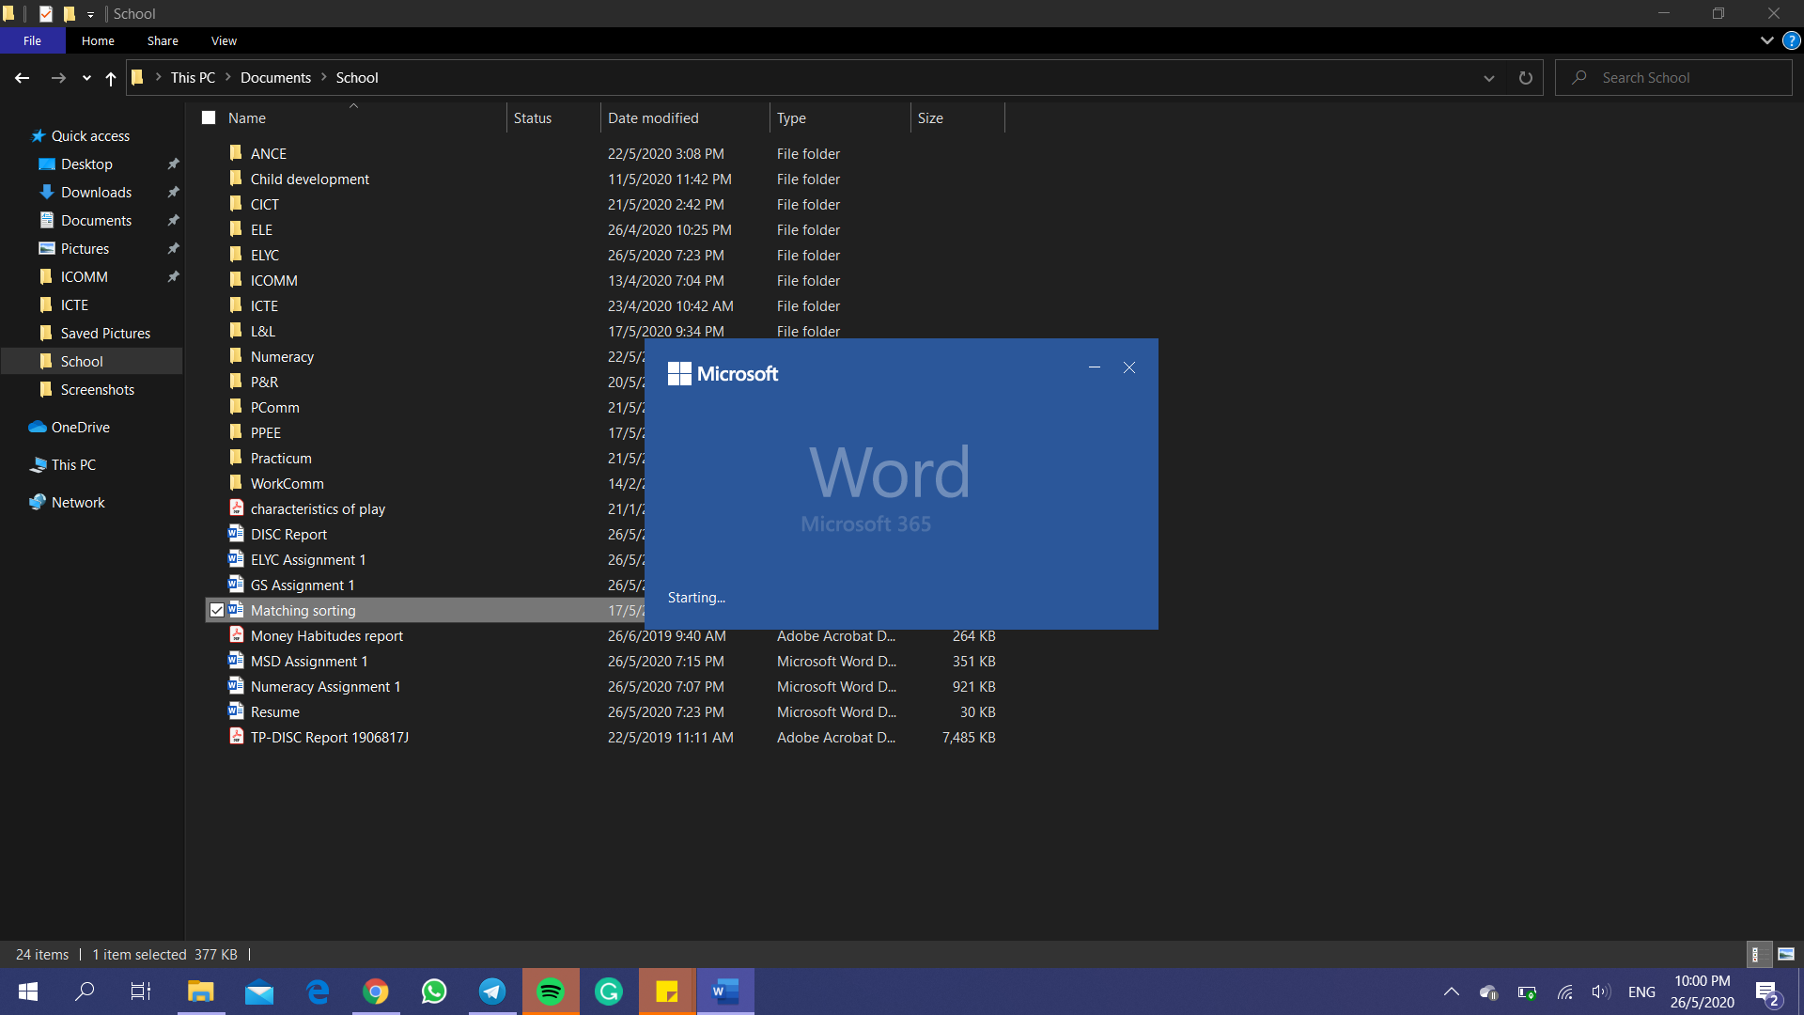Open Windows Start menu
Viewport: 1804px width, 1015px height.
(x=28, y=992)
